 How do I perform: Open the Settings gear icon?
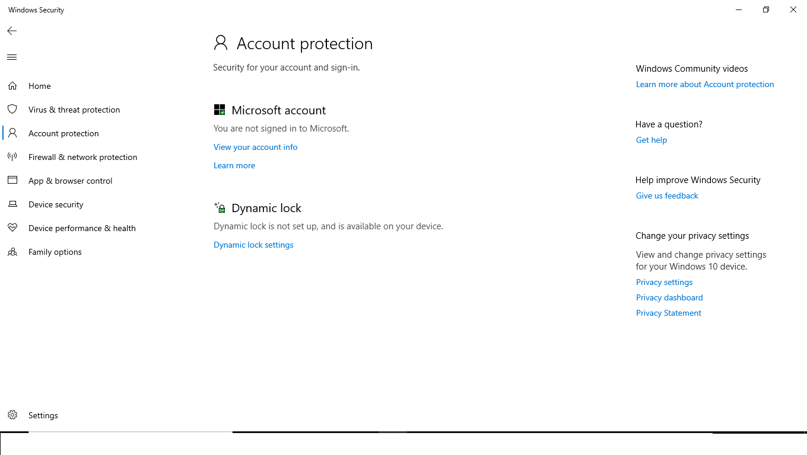tap(12, 415)
